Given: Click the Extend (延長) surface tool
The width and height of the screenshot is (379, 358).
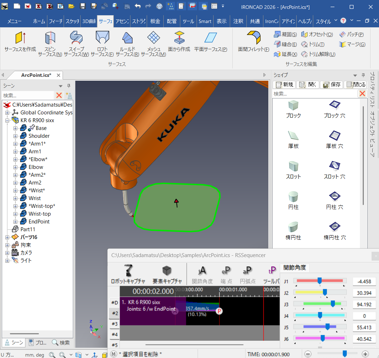Looking at the screenshot, I should click(x=285, y=54).
